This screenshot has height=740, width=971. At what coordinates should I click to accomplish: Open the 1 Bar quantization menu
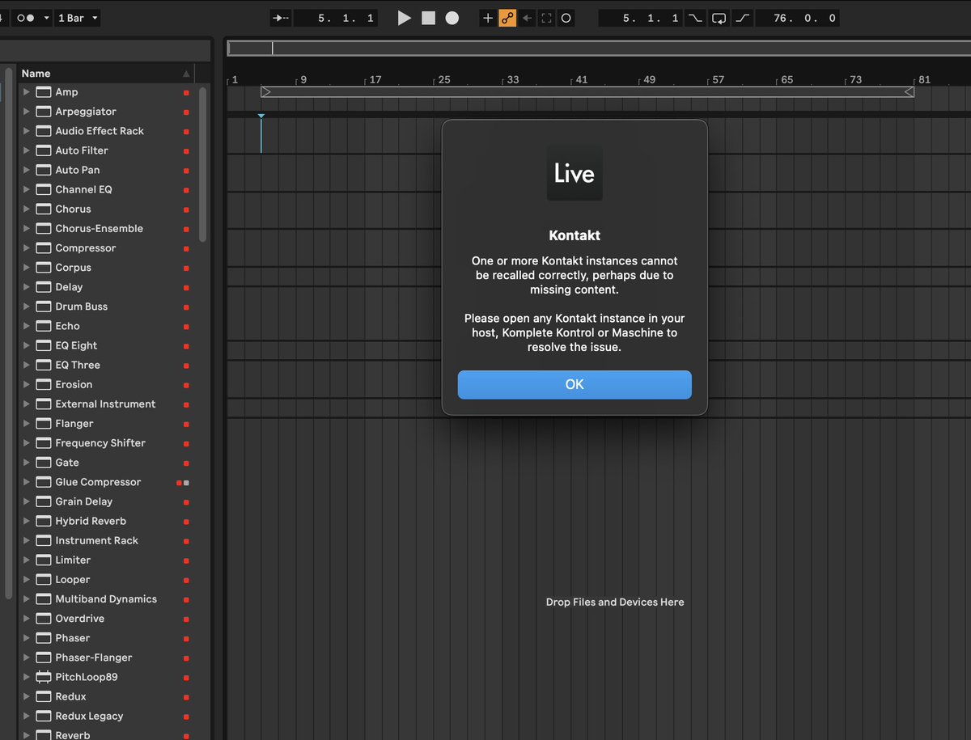point(78,18)
